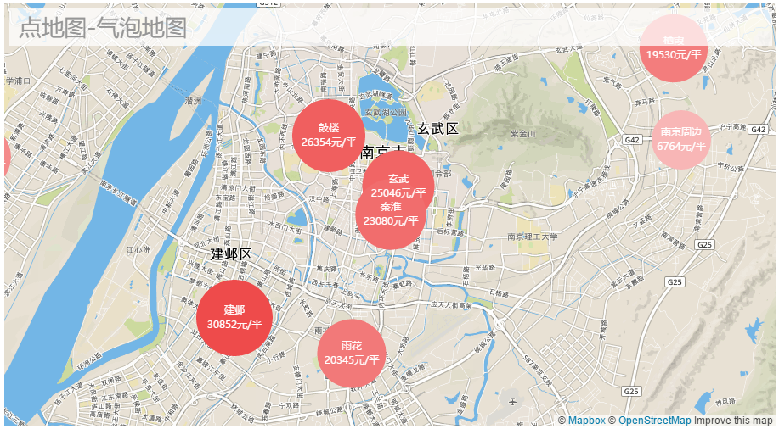
Task: Click the 点地图-气泡地图 title
Action: click(x=103, y=28)
